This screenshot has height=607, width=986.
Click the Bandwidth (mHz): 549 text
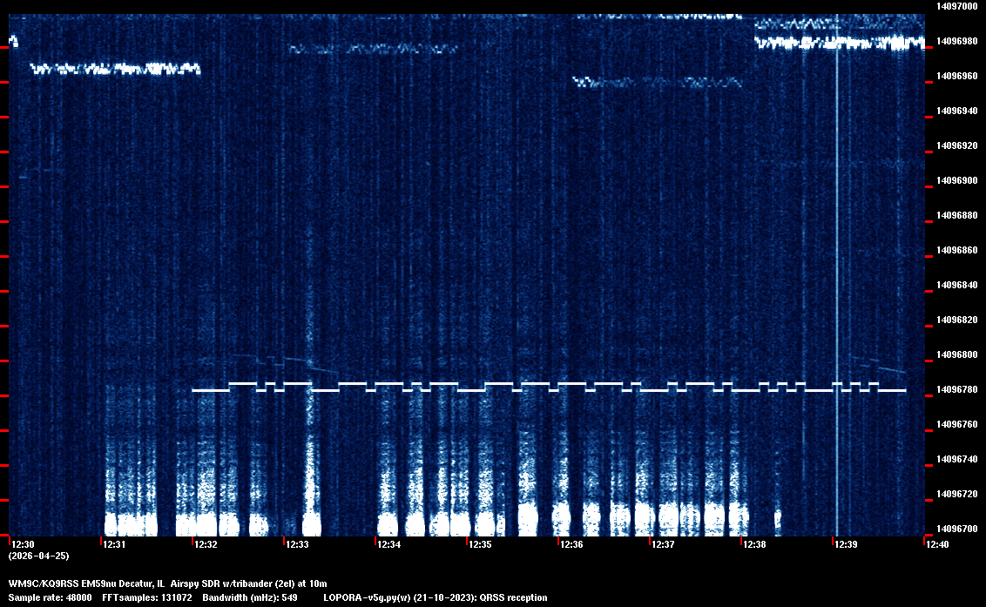pyautogui.click(x=251, y=597)
